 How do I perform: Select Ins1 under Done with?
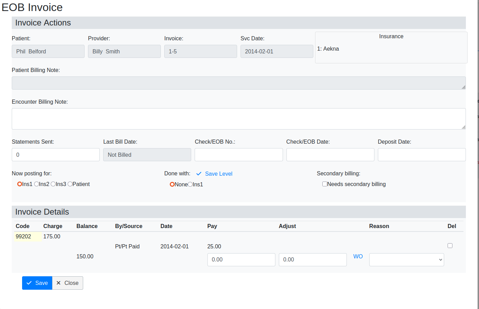click(190, 184)
